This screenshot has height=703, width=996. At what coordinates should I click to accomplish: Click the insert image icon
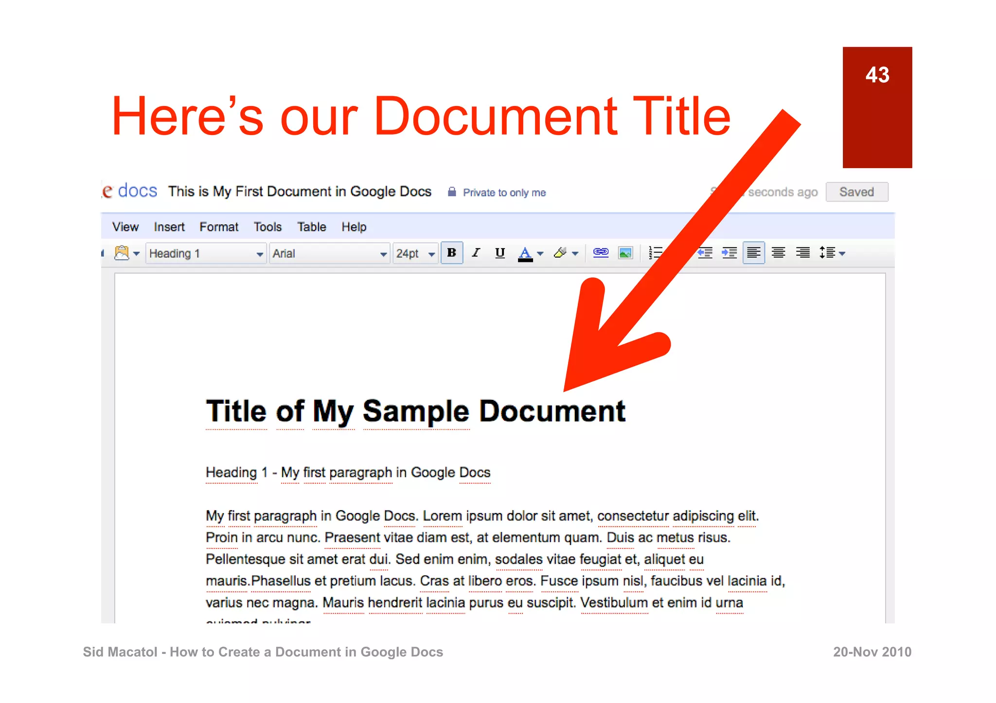point(625,253)
